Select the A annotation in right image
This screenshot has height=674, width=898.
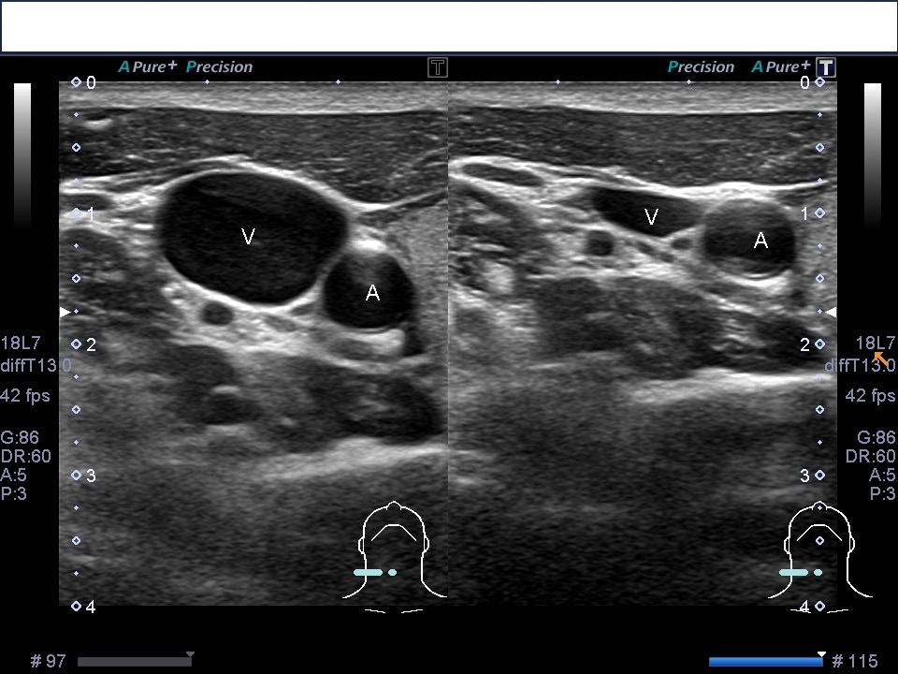760,241
